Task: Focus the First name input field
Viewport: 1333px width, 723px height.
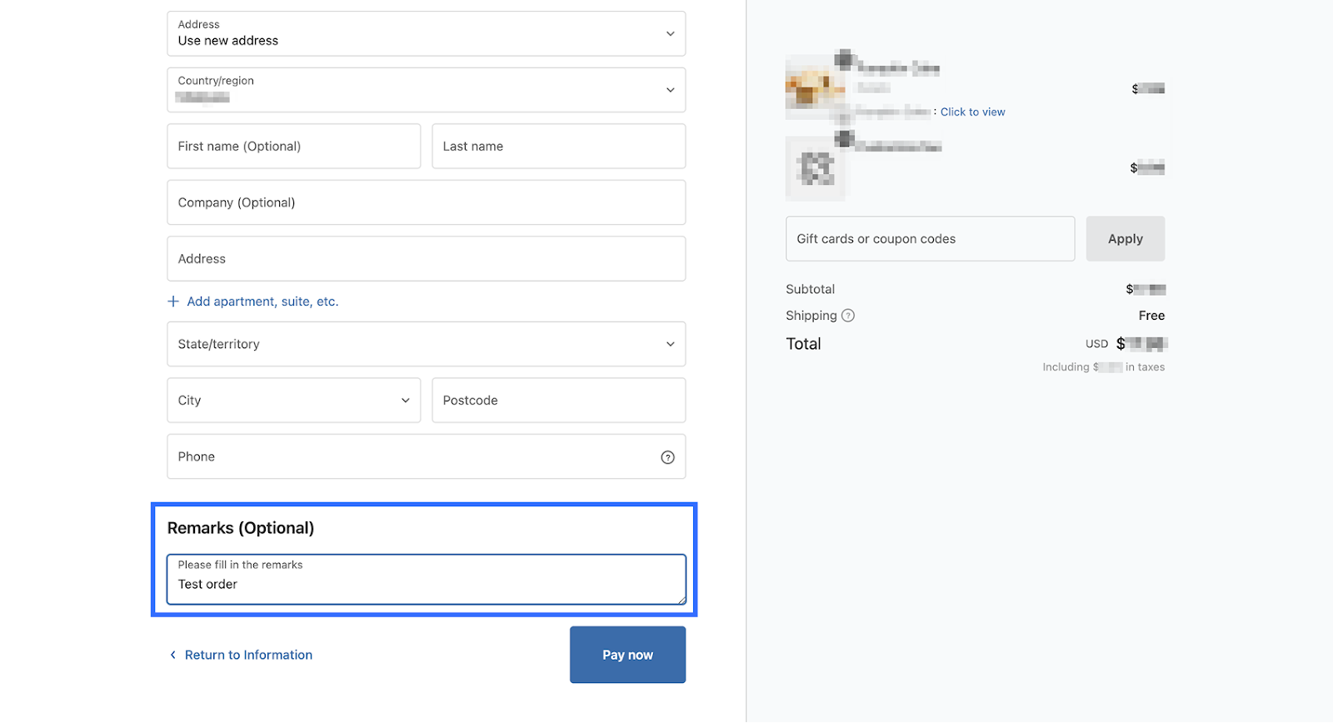Action: point(293,147)
